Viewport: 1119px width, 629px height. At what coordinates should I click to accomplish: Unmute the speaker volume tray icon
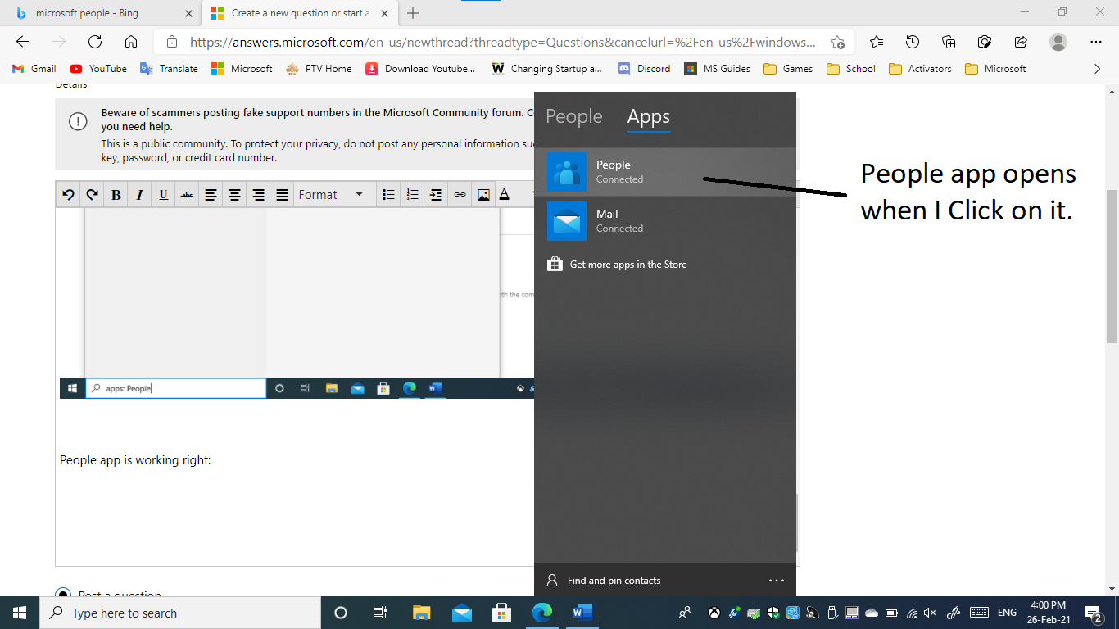[930, 613]
